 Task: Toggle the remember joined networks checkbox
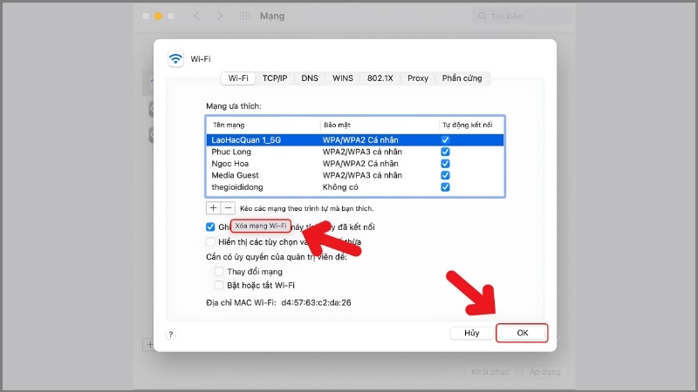point(210,227)
